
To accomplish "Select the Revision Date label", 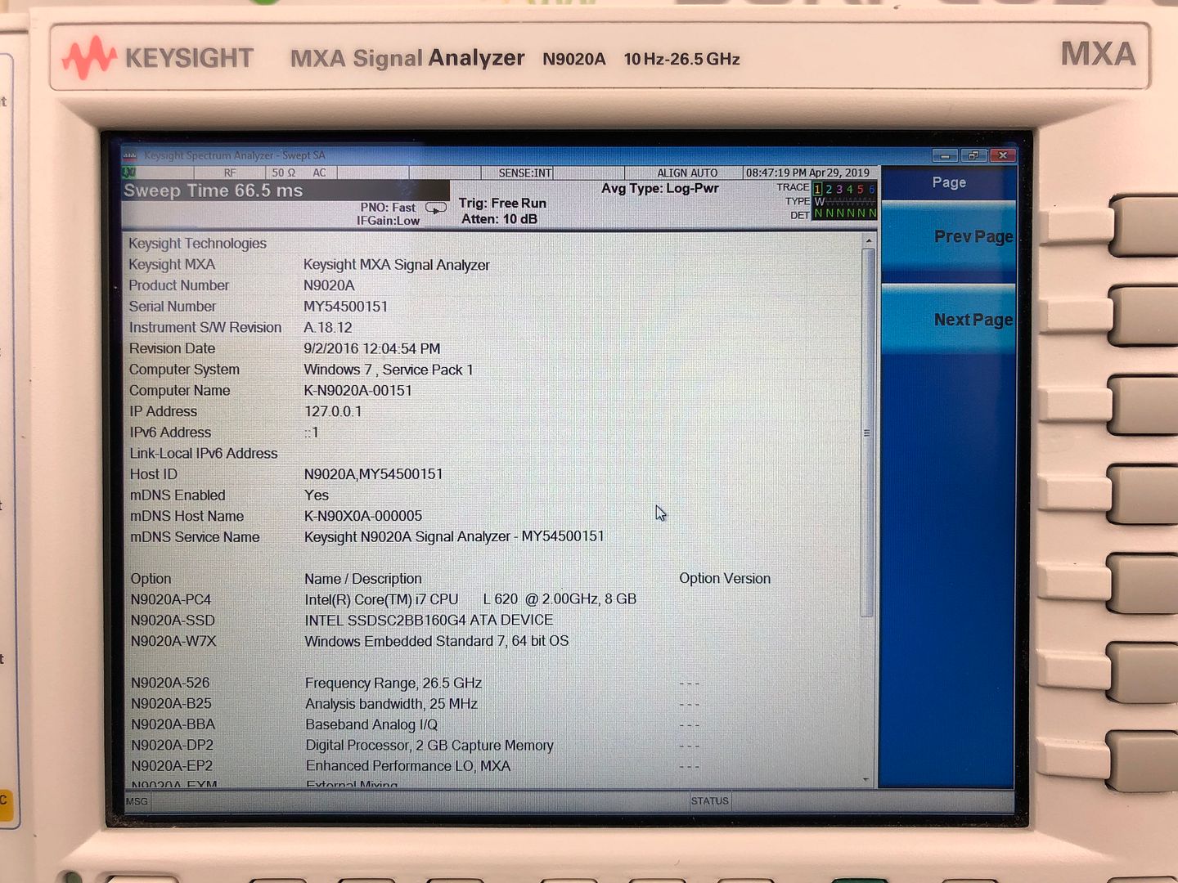I will (x=172, y=348).
